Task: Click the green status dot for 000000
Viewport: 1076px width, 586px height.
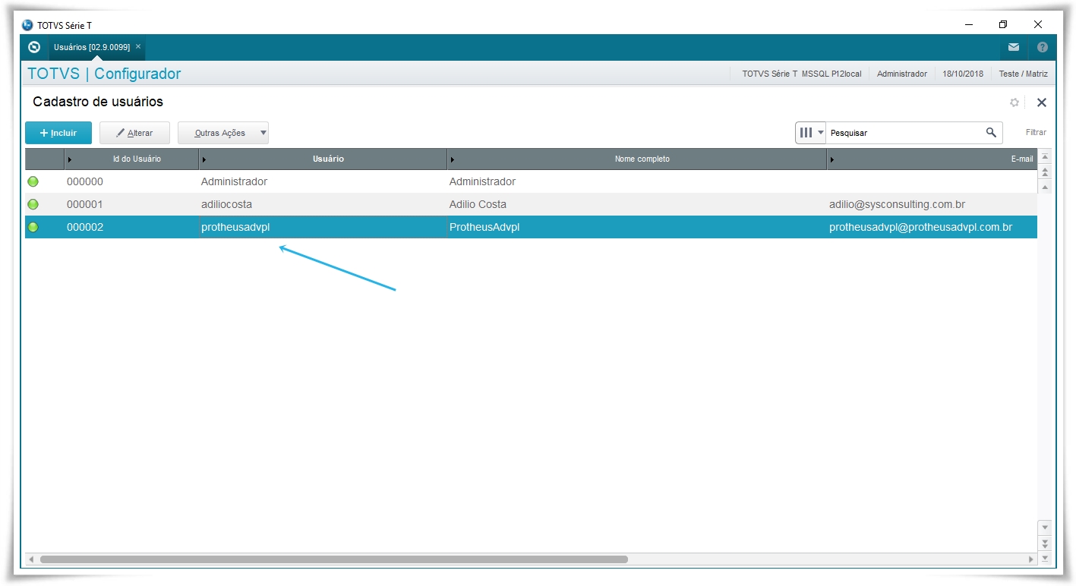Action: click(33, 181)
